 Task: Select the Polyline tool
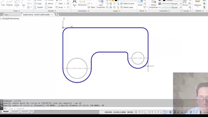(9, 3)
